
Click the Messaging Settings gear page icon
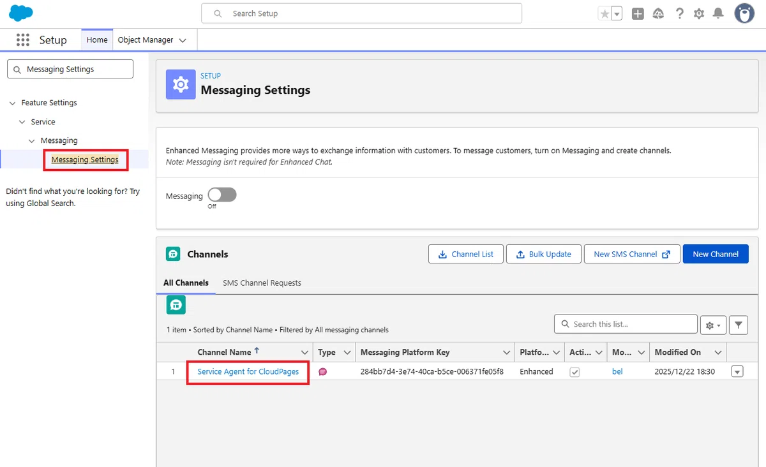[181, 84]
